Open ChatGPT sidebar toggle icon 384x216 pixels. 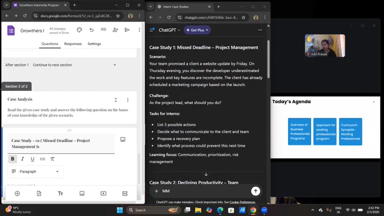[x=152, y=30]
